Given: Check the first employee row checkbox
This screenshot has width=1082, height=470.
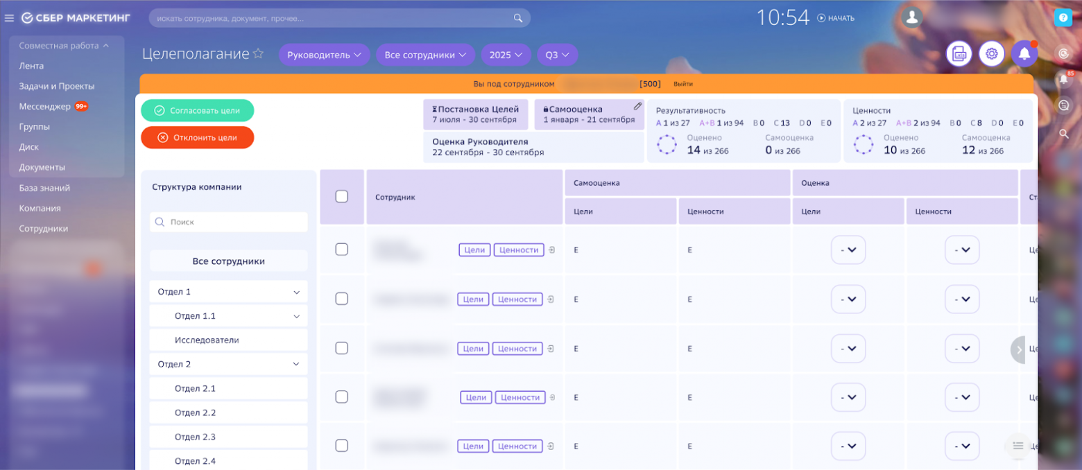Looking at the screenshot, I should pos(341,250).
